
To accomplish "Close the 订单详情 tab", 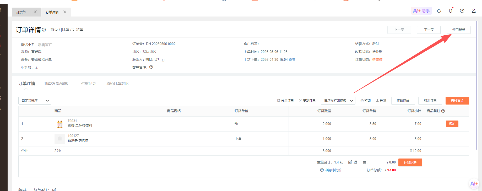I will coord(65,12).
